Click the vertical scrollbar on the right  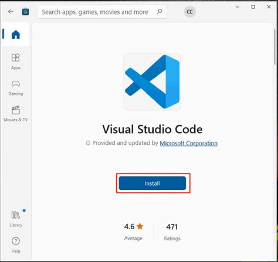click(x=275, y=47)
